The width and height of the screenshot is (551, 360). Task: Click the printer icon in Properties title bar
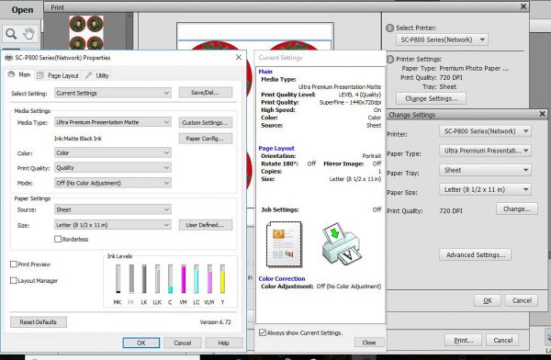click(x=8, y=58)
